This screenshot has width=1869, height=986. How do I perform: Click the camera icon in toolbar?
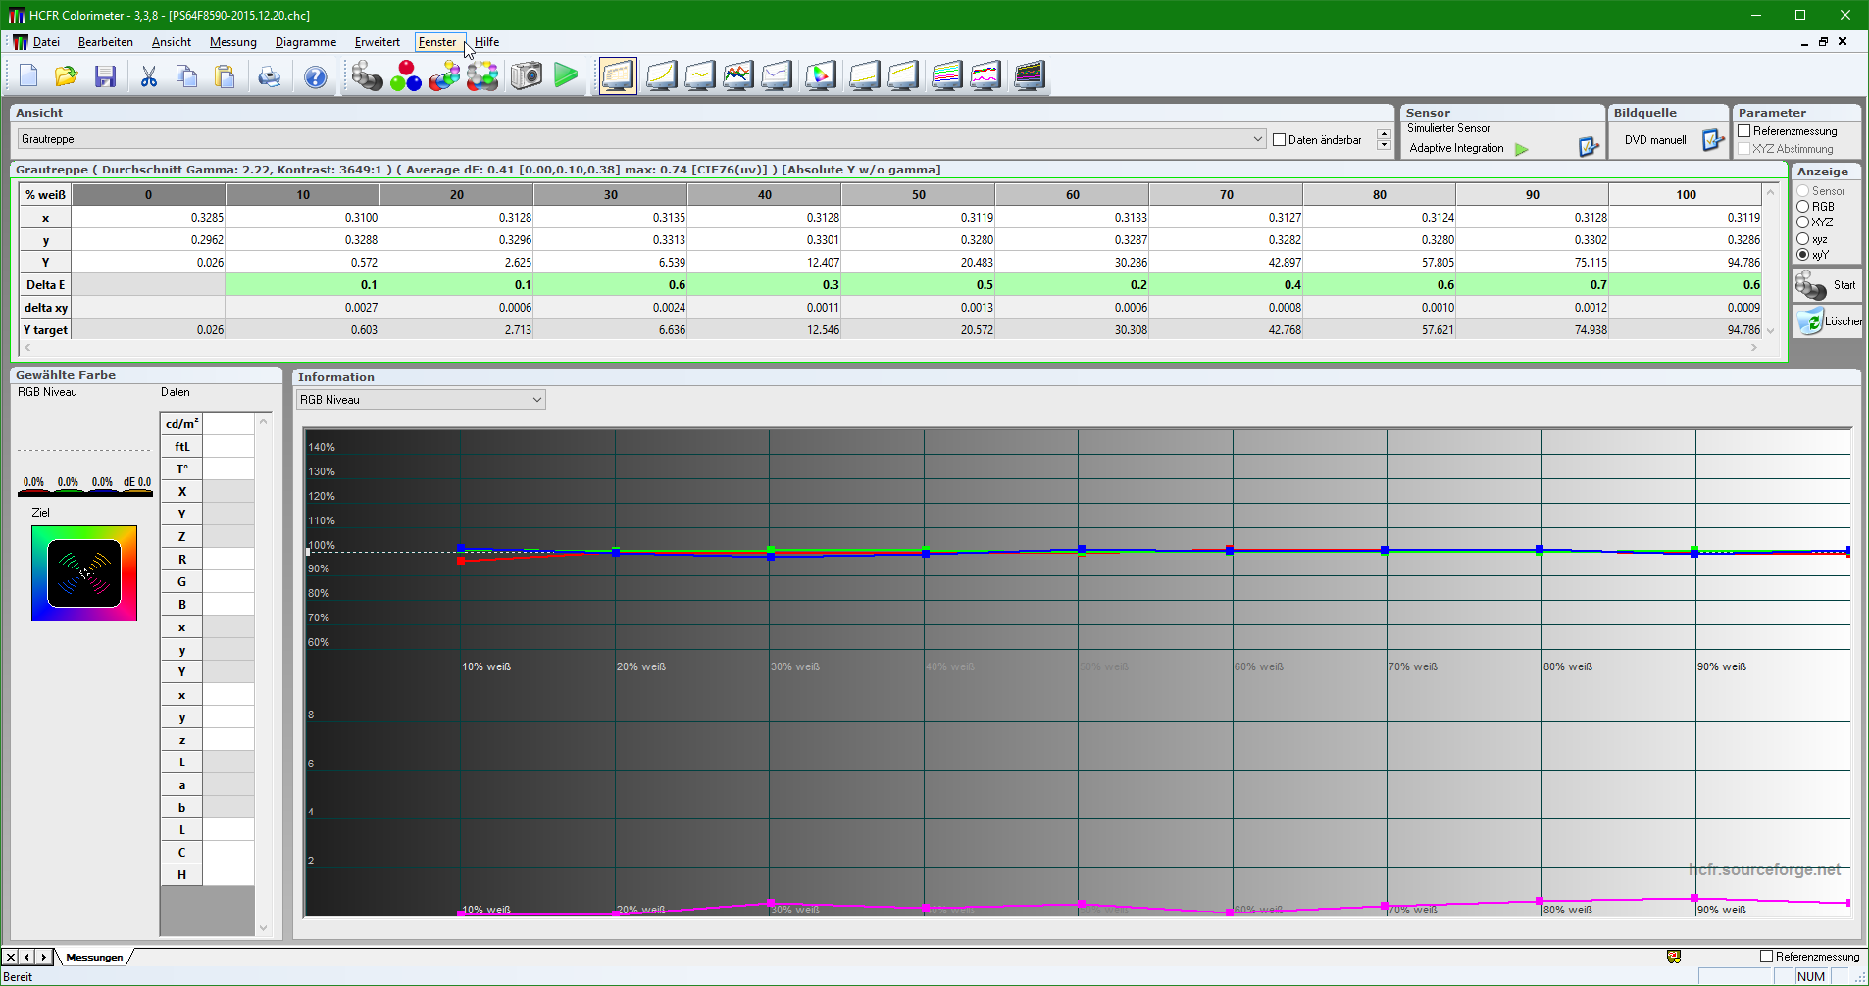(x=527, y=75)
